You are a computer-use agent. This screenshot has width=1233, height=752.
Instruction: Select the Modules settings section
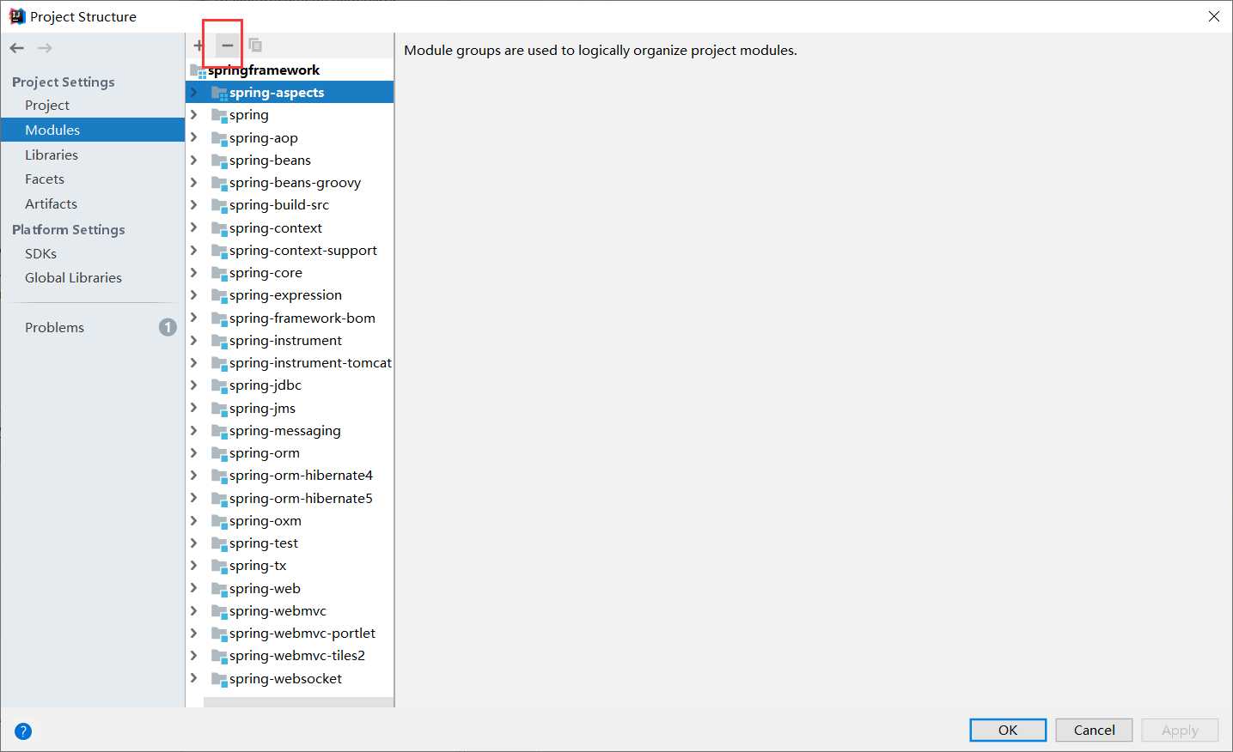coord(93,130)
